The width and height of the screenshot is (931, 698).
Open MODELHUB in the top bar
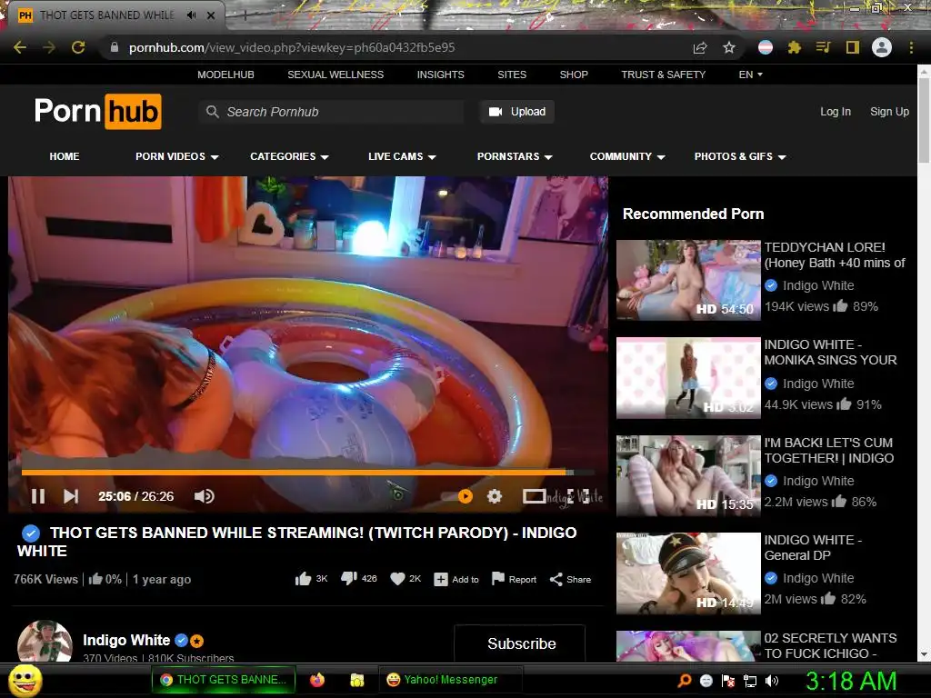tap(225, 75)
